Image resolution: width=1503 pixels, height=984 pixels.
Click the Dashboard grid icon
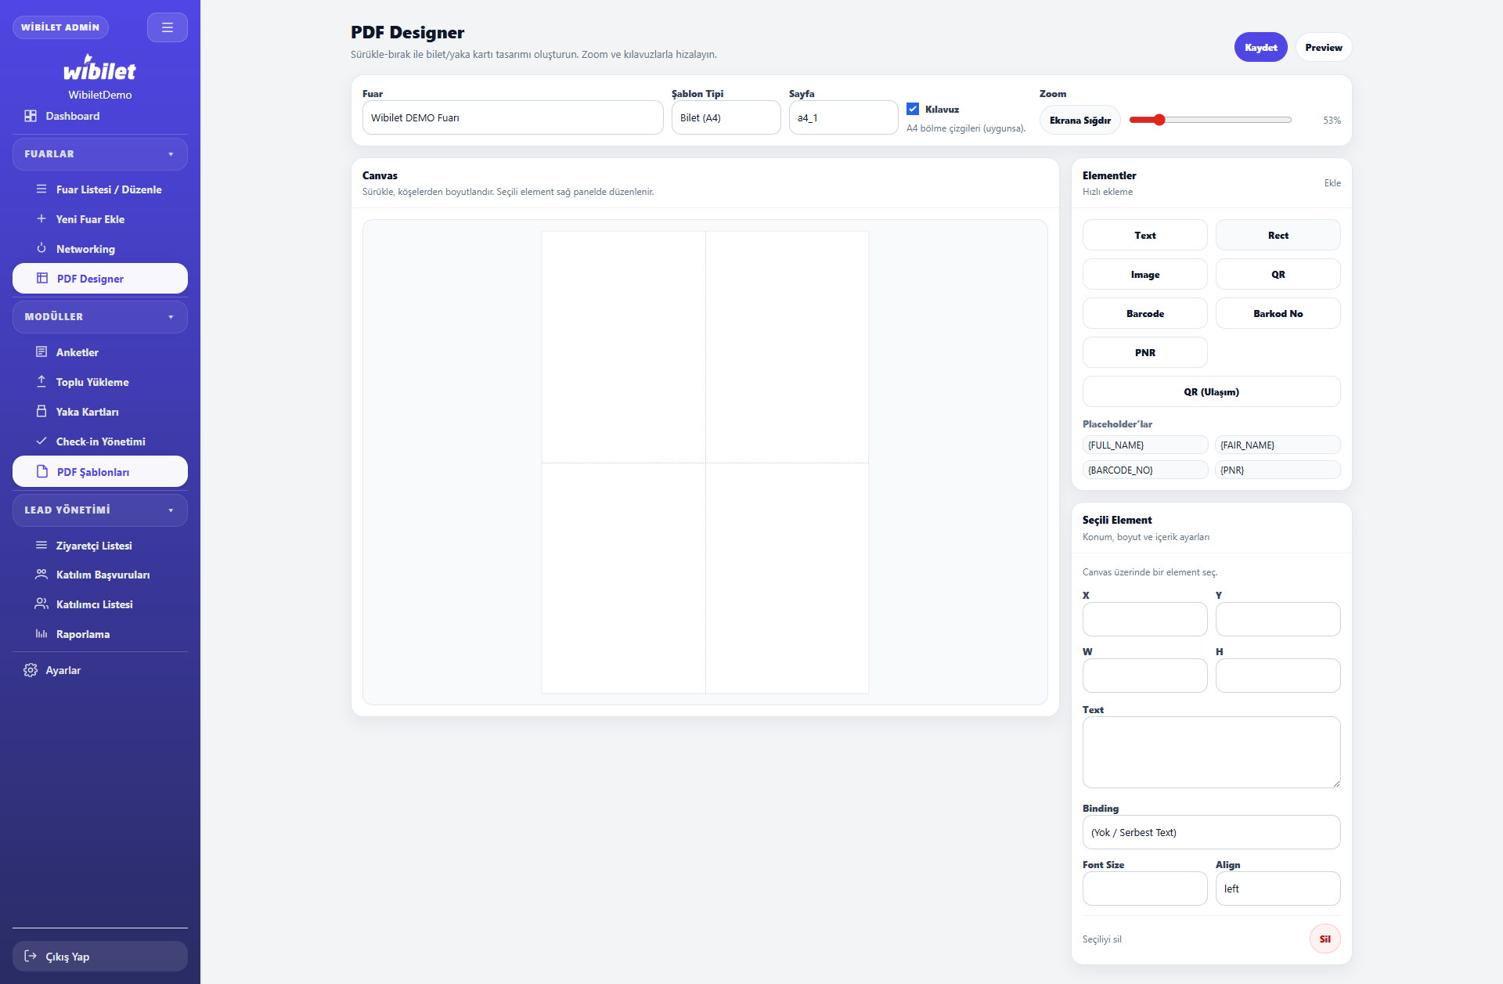click(31, 116)
